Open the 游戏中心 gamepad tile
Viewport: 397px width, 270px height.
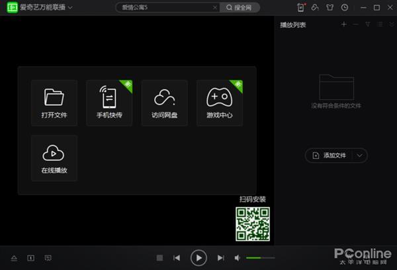pyautogui.click(x=220, y=103)
